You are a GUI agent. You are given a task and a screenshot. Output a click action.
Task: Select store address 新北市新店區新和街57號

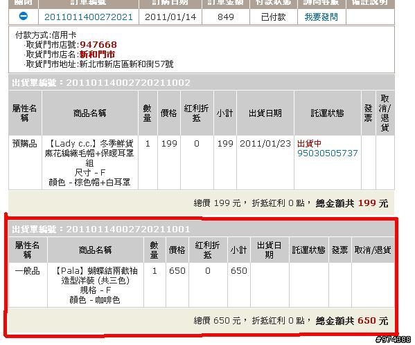pyautogui.click(x=126, y=64)
